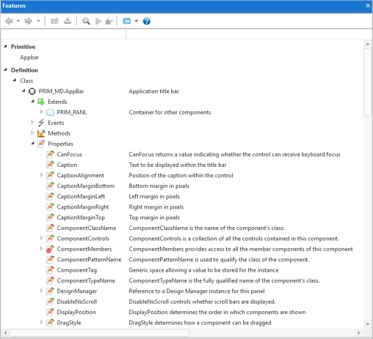This screenshot has width=373, height=339.
Task: Expand the Events tree node
Action: (x=32, y=122)
